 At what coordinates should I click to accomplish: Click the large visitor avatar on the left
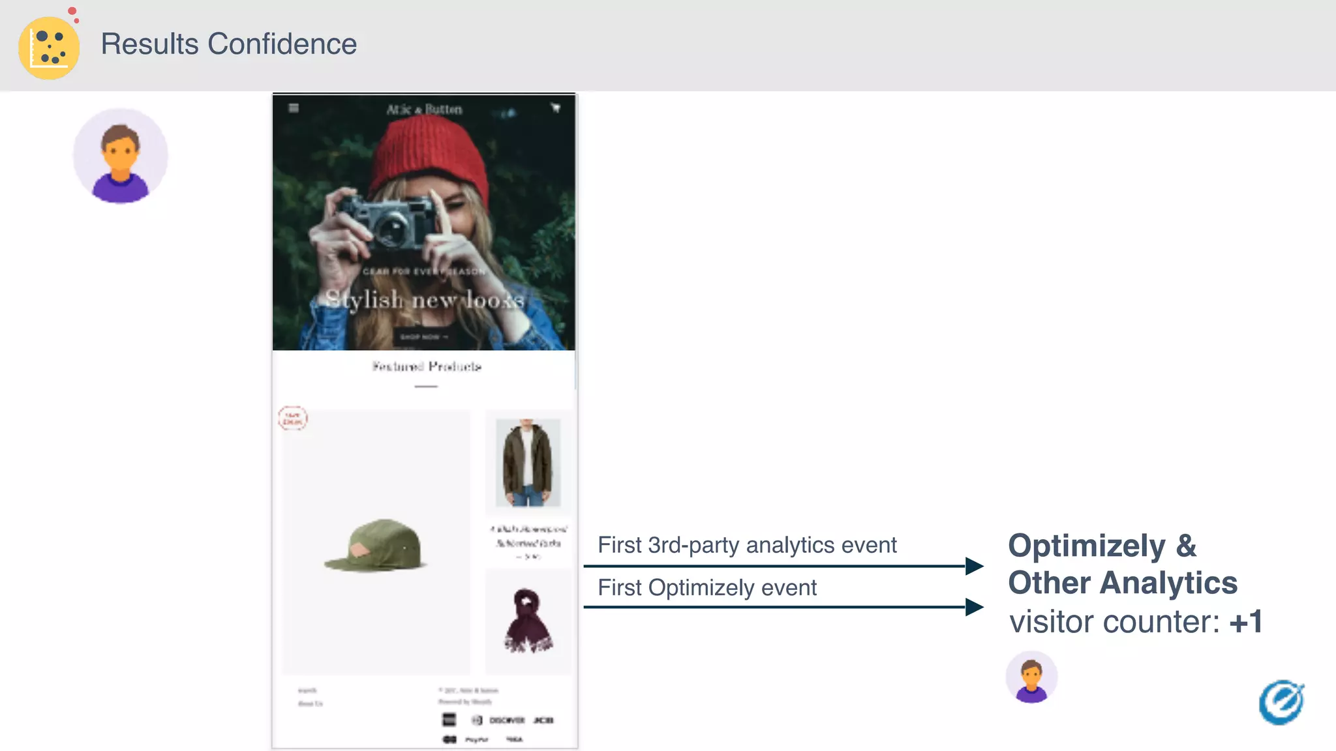click(121, 156)
